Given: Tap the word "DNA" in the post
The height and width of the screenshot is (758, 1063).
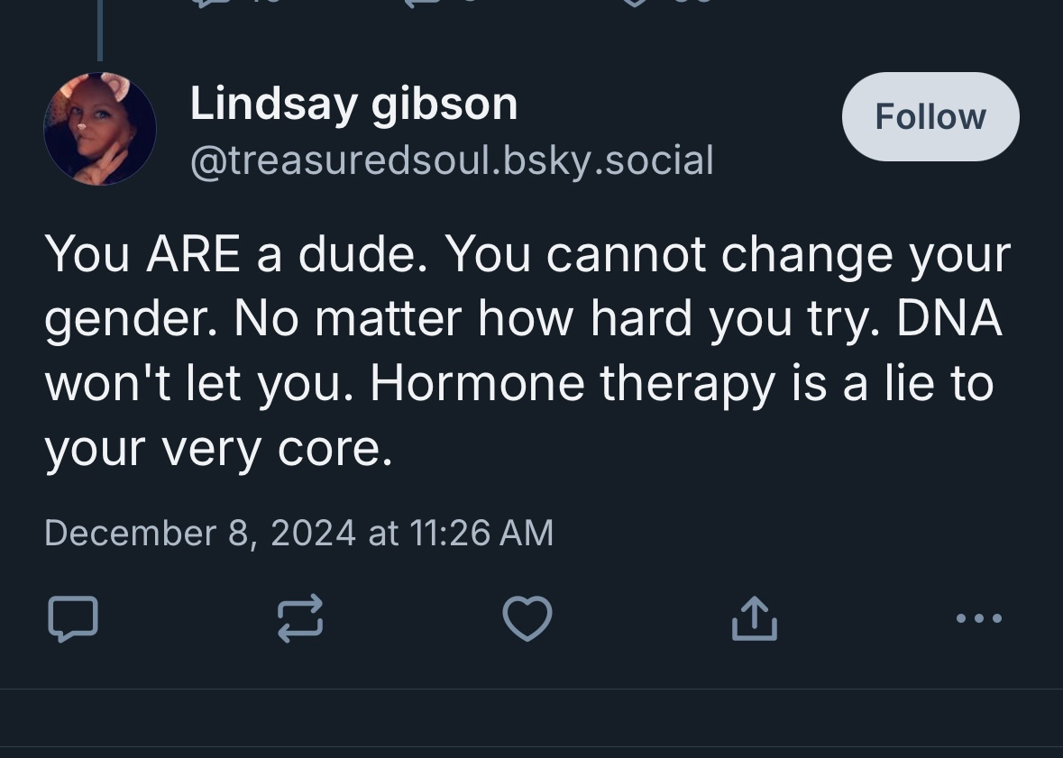Looking at the screenshot, I should pos(948,319).
